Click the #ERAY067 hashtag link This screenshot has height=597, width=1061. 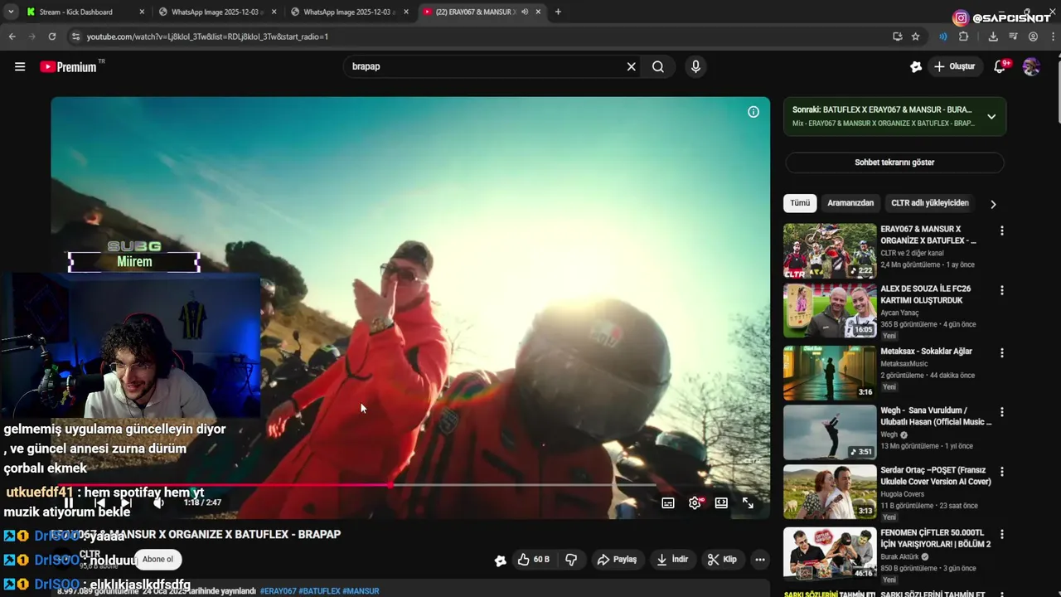[x=278, y=591]
